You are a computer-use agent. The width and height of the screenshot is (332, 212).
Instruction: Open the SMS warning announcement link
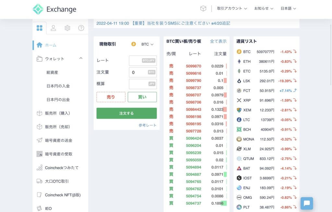point(163,23)
